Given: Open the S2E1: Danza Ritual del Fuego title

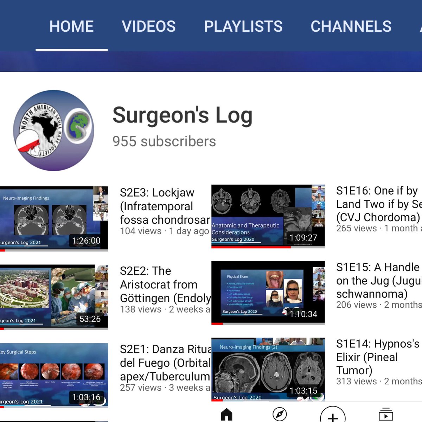Looking at the screenshot, I should tap(165, 363).
